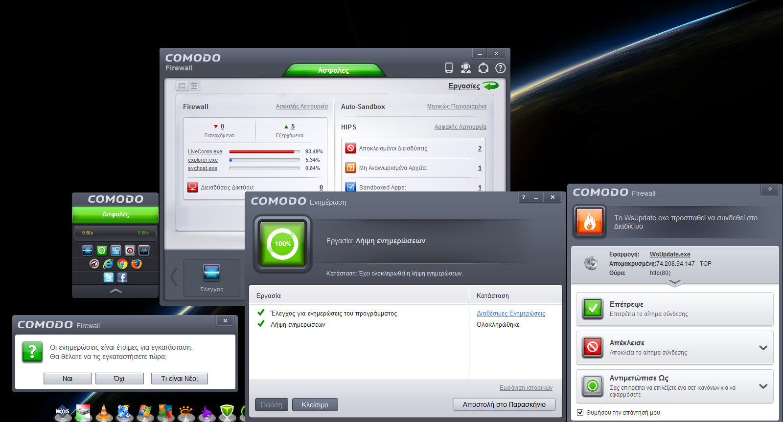The width and height of the screenshot is (783, 422).
Task: Click 'Αποστολή στο Παρασκήνιο' button
Action: point(504,404)
